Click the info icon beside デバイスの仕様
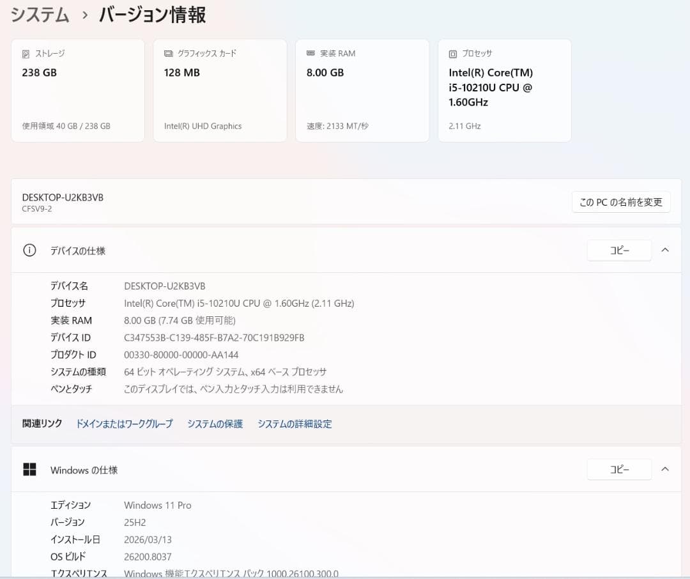Screen dimensions: 690x579 (29, 251)
